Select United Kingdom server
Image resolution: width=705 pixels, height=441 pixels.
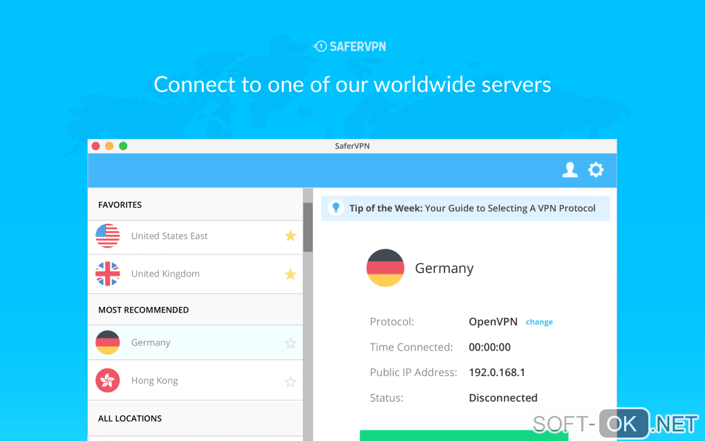[195, 274]
